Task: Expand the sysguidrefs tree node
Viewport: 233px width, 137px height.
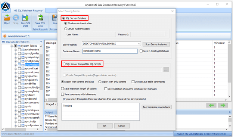Action: coord(15,80)
